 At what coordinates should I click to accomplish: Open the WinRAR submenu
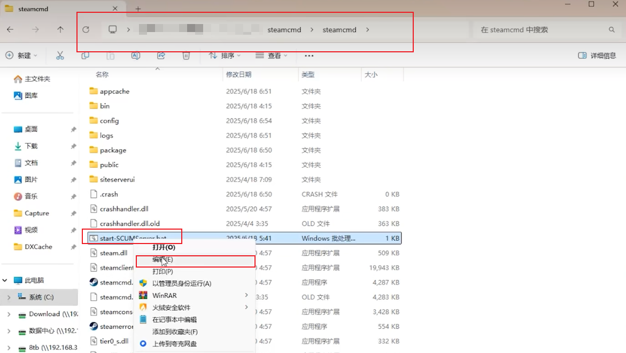pyautogui.click(x=195, y=295)
